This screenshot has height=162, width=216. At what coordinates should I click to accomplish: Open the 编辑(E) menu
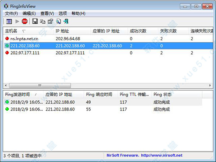pos(29,13)
